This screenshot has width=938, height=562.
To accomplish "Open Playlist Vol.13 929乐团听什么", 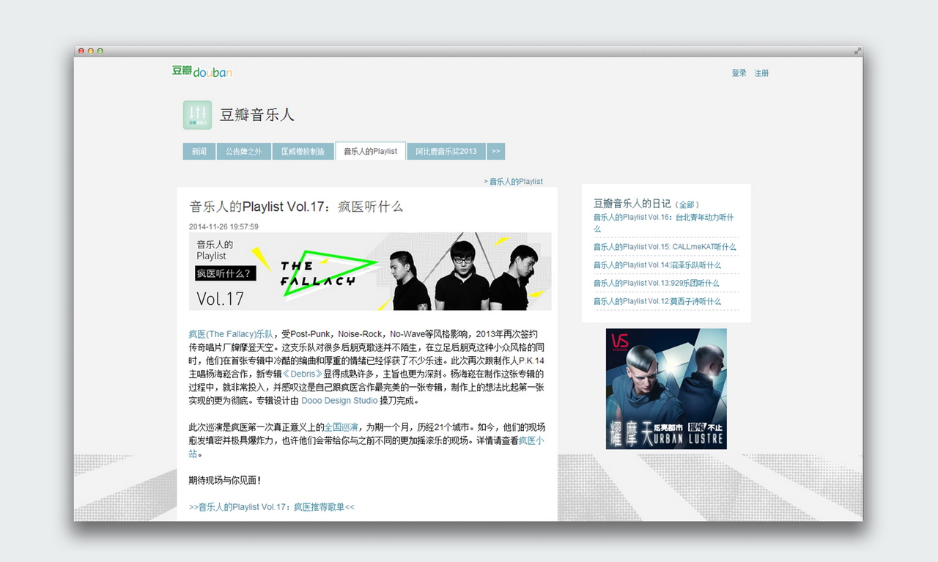I will [657, 284].
